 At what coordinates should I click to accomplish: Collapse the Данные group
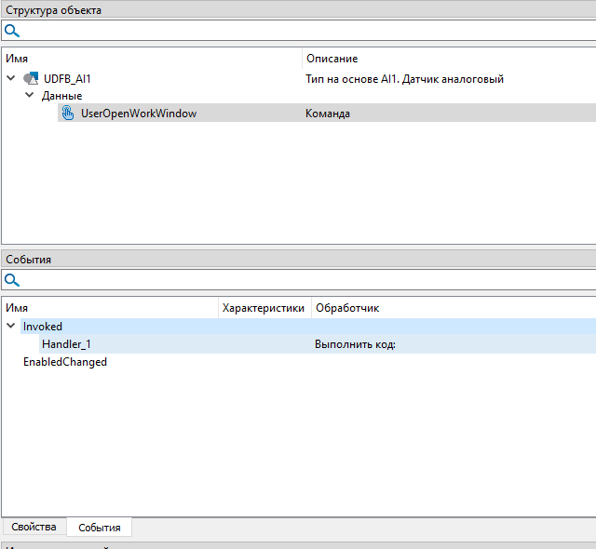point(29,96)
